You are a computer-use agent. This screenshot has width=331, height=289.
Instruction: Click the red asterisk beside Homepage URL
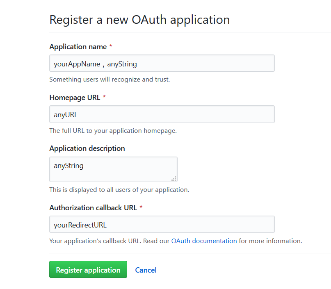click(x=104, y=98)
